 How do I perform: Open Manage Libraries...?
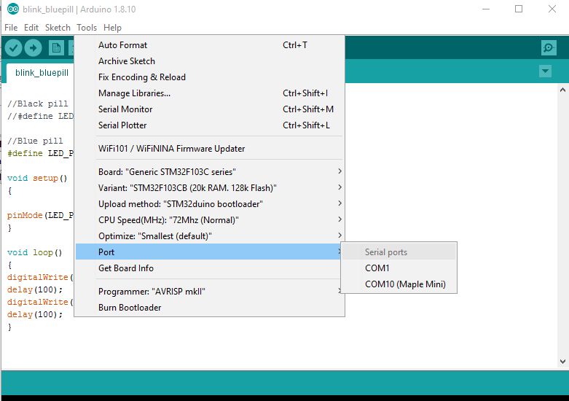click(210, 93)
